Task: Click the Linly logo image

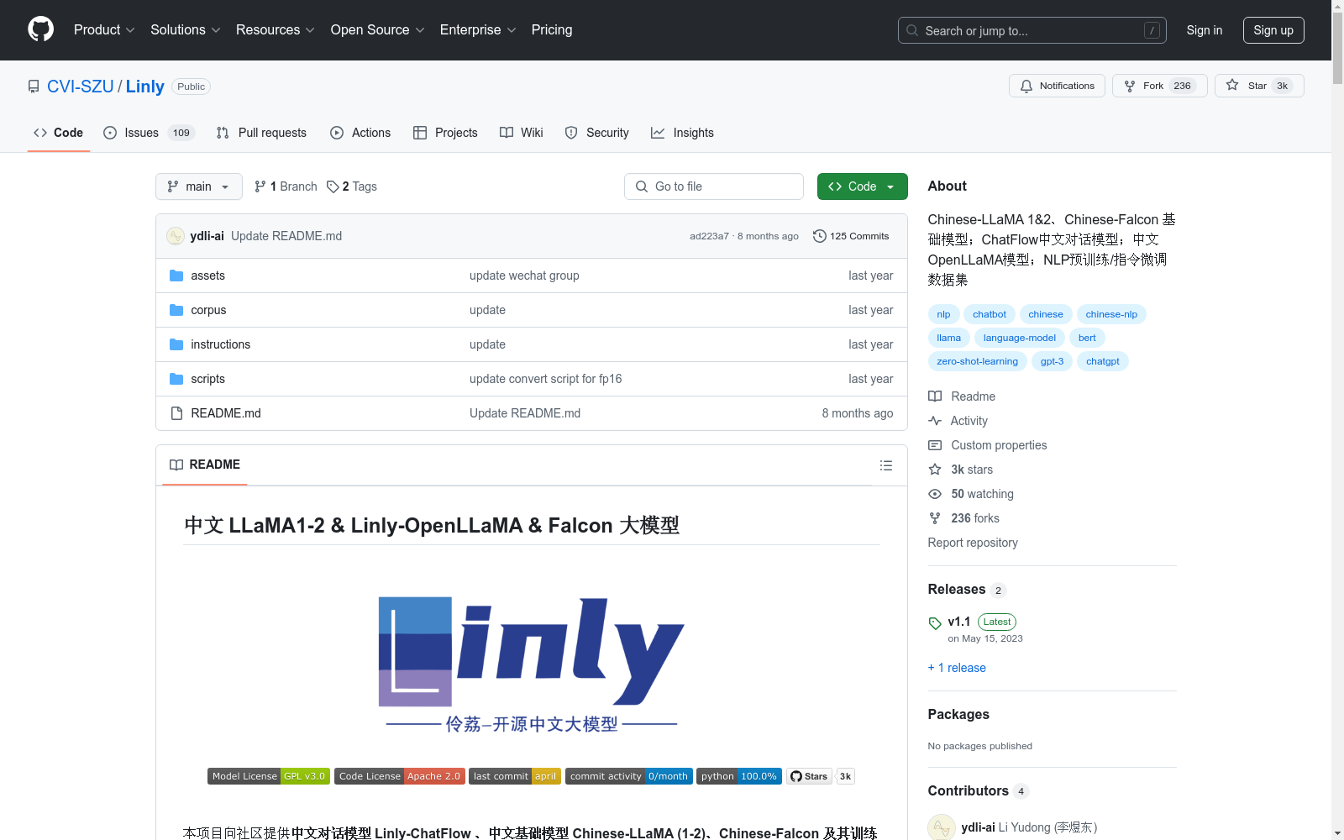Action: (x=532, y=664)
